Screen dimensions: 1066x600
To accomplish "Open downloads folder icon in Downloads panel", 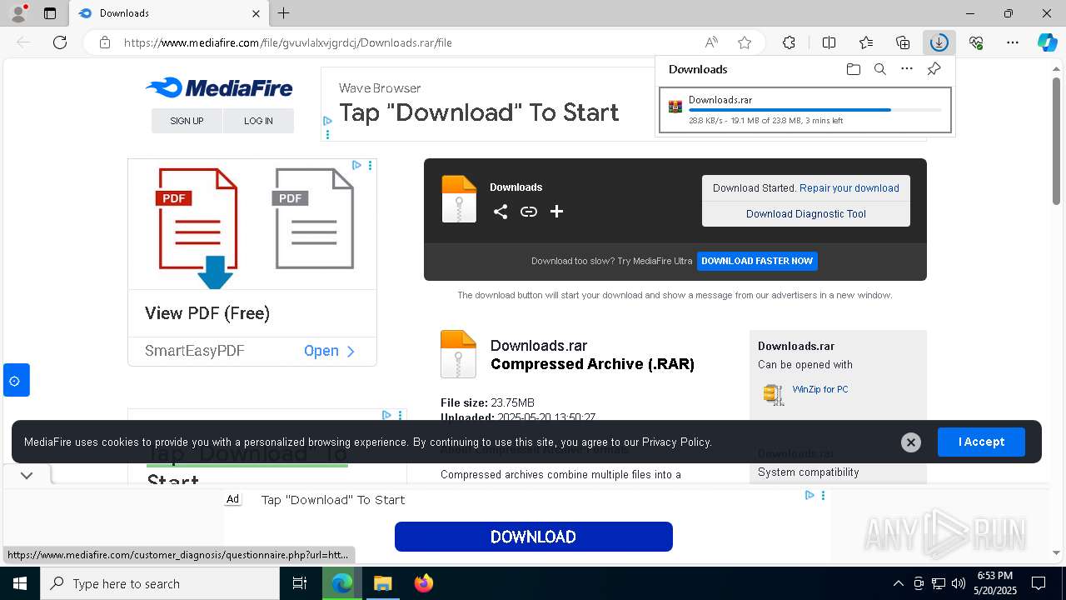I will 853,69.
